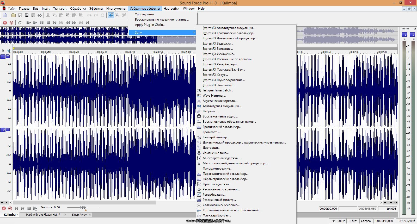Click the 00:00:00,000 position field

coord(328,209)
